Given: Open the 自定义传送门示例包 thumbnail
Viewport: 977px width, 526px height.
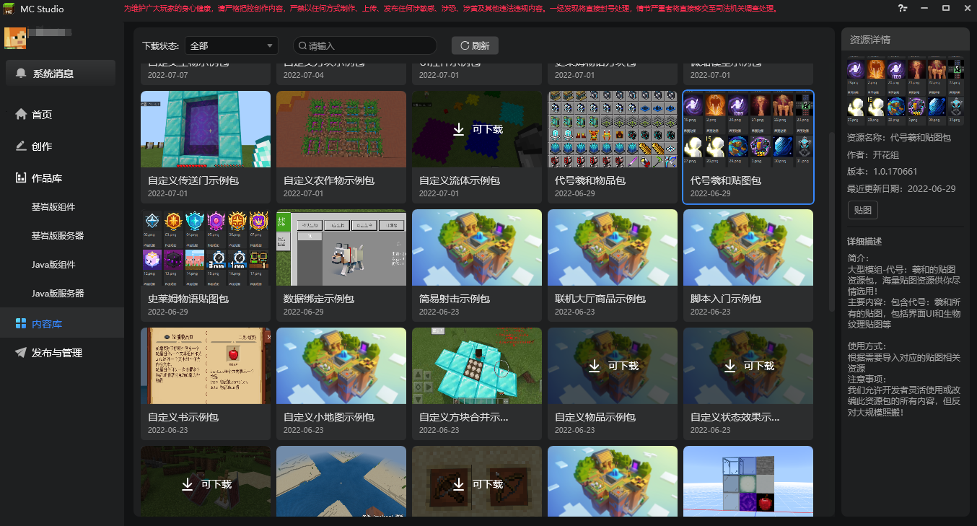Looking at the screenshot, I should [206, 129].
